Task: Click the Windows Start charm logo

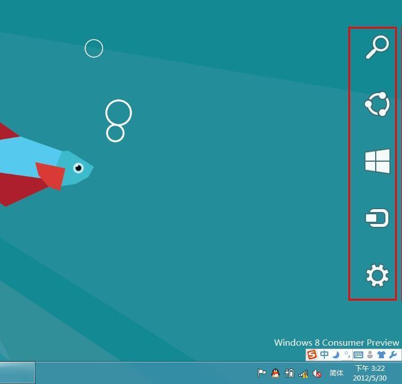Action: pos(377,161)
